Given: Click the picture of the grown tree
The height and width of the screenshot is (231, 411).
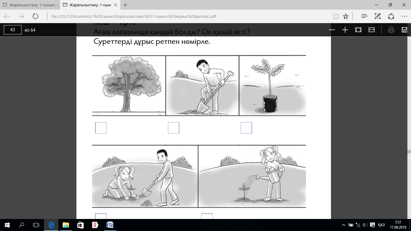Looking at the screenshot, I should [x=129, y=85].
